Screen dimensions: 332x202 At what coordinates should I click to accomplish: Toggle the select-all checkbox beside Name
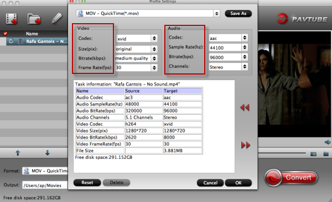coord(5,33)
